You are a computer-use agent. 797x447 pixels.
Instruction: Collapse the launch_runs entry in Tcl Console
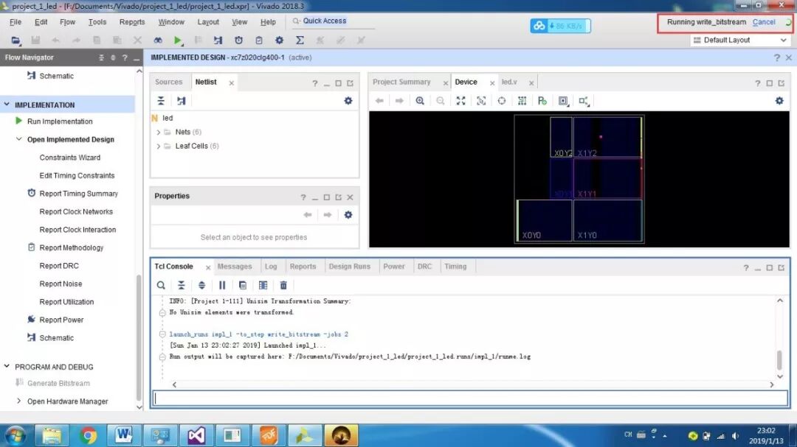162,334
